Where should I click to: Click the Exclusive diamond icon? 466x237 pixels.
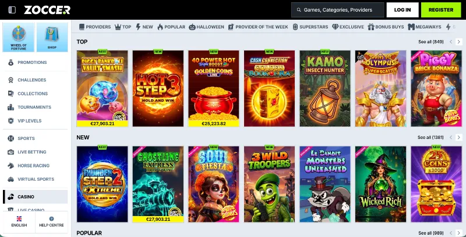(336, 27)
